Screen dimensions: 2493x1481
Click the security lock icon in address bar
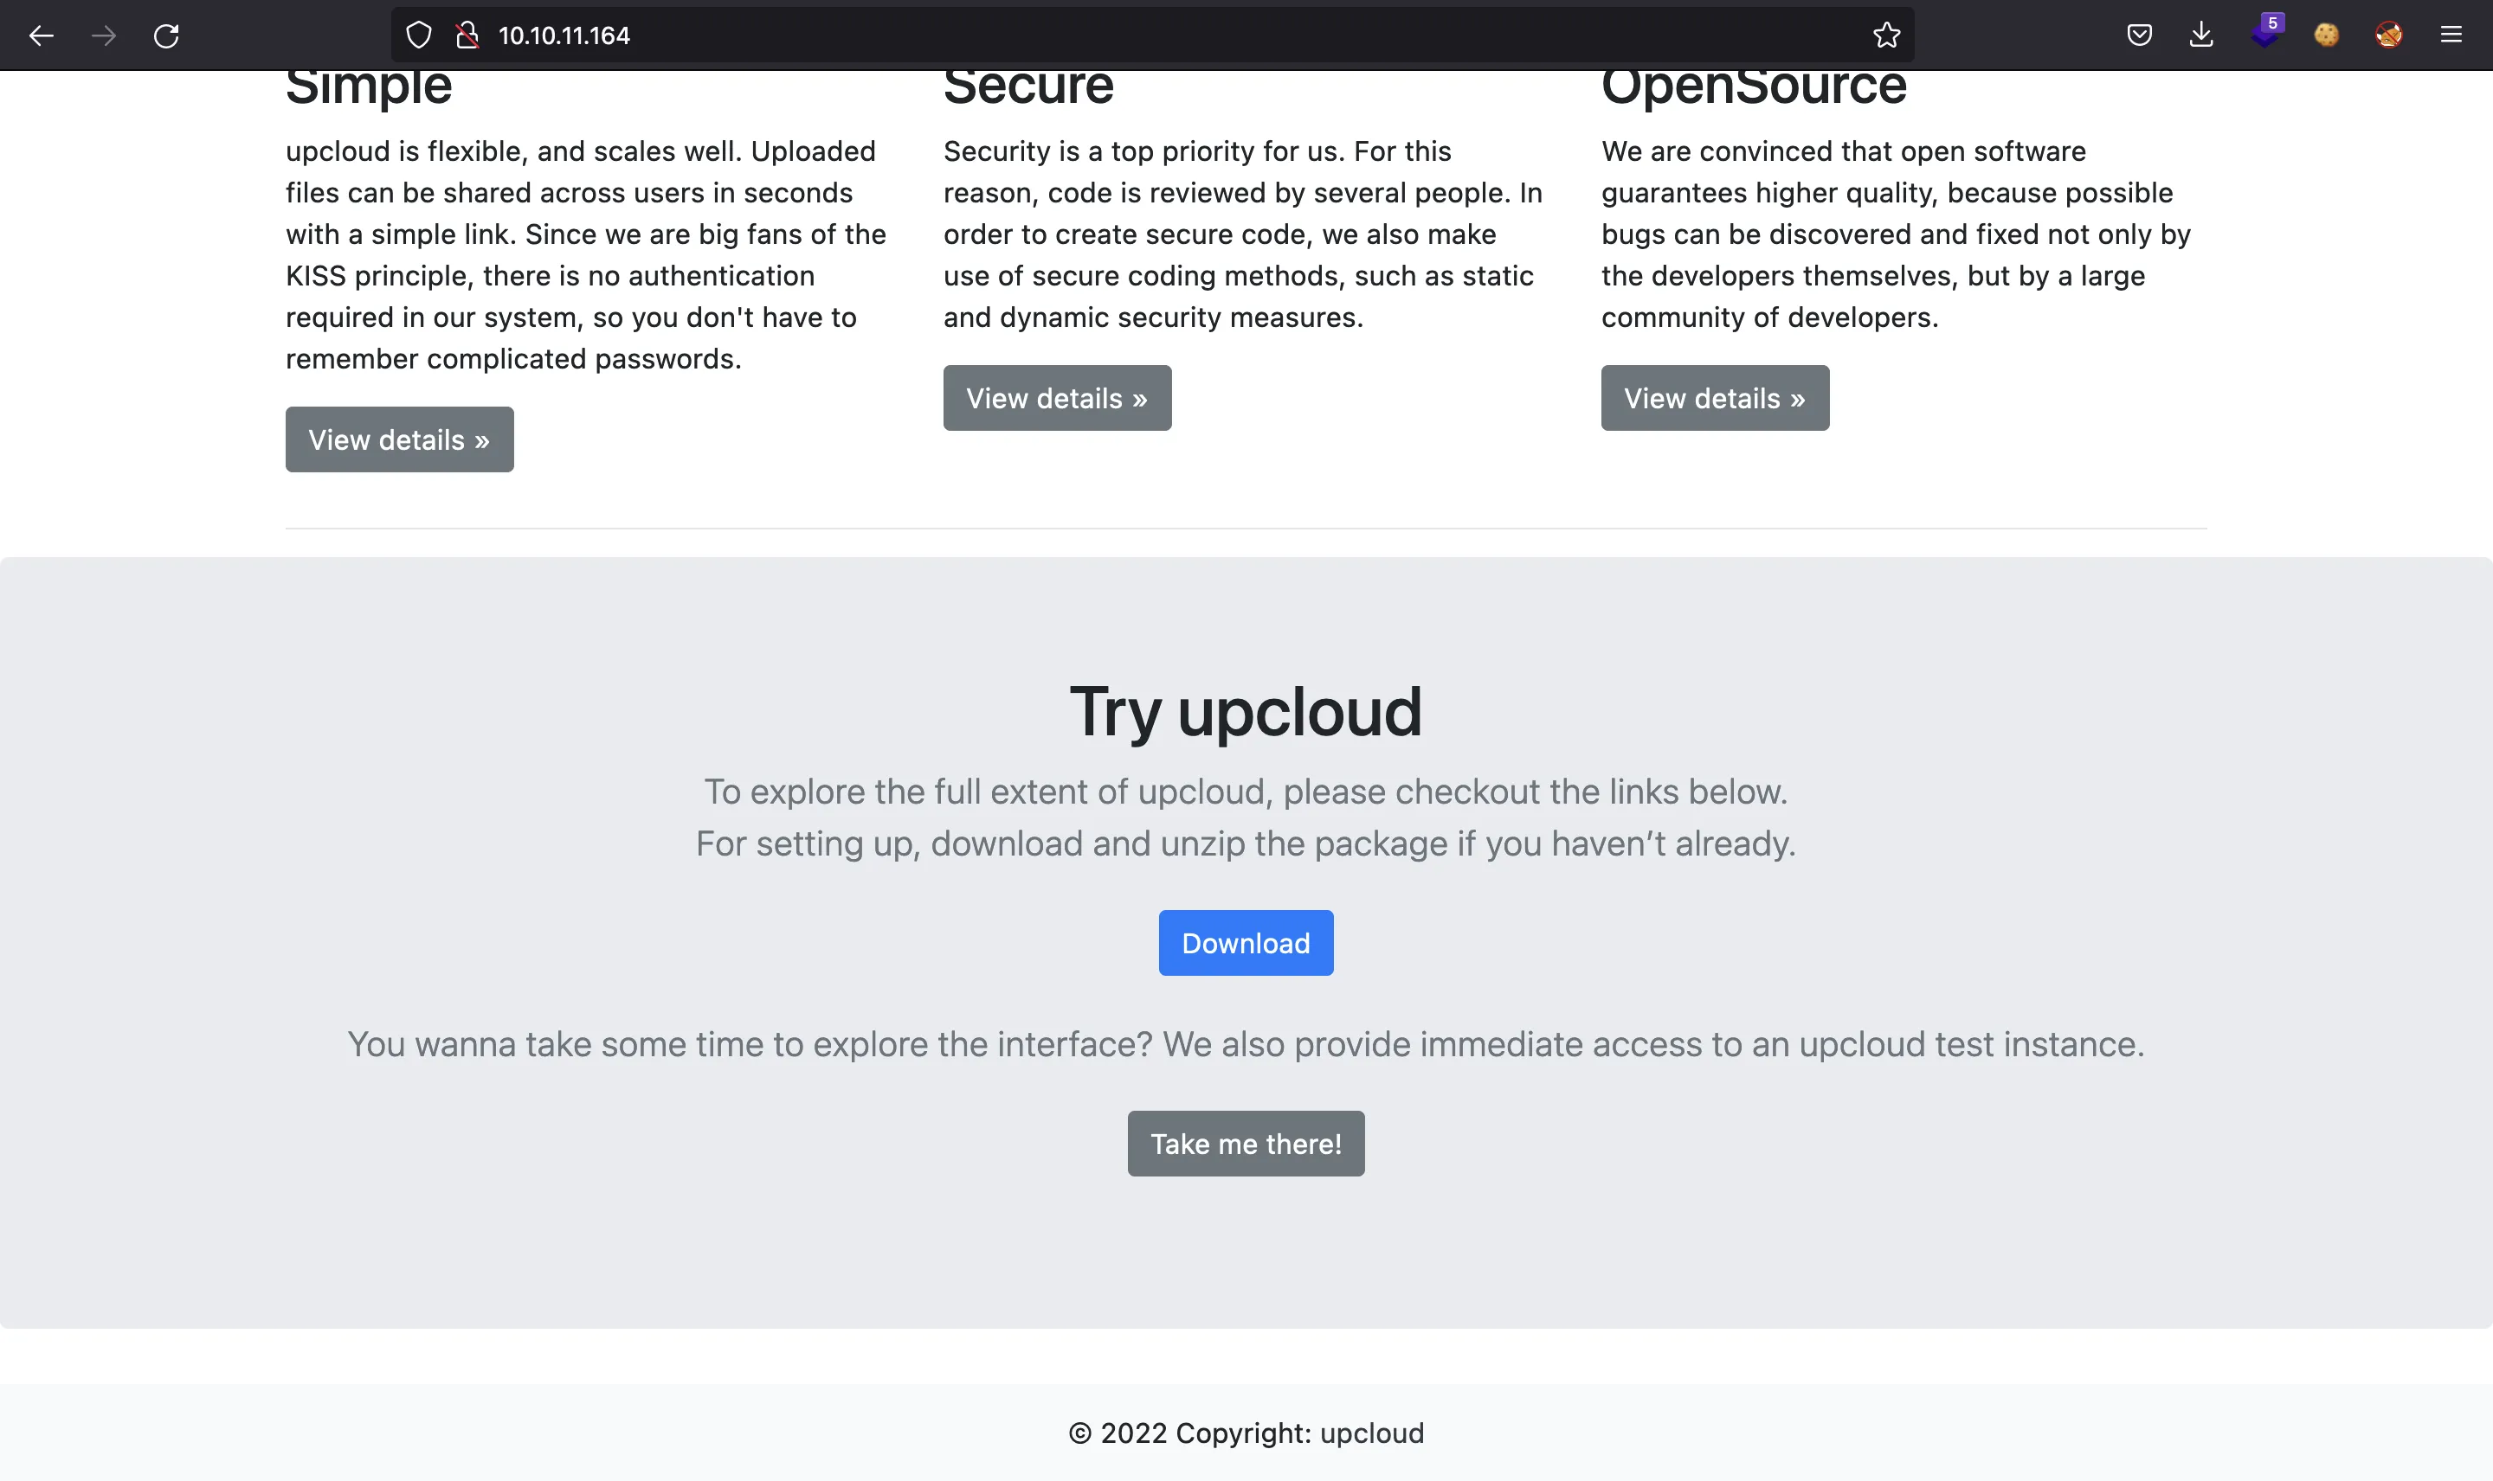(467, 35)
